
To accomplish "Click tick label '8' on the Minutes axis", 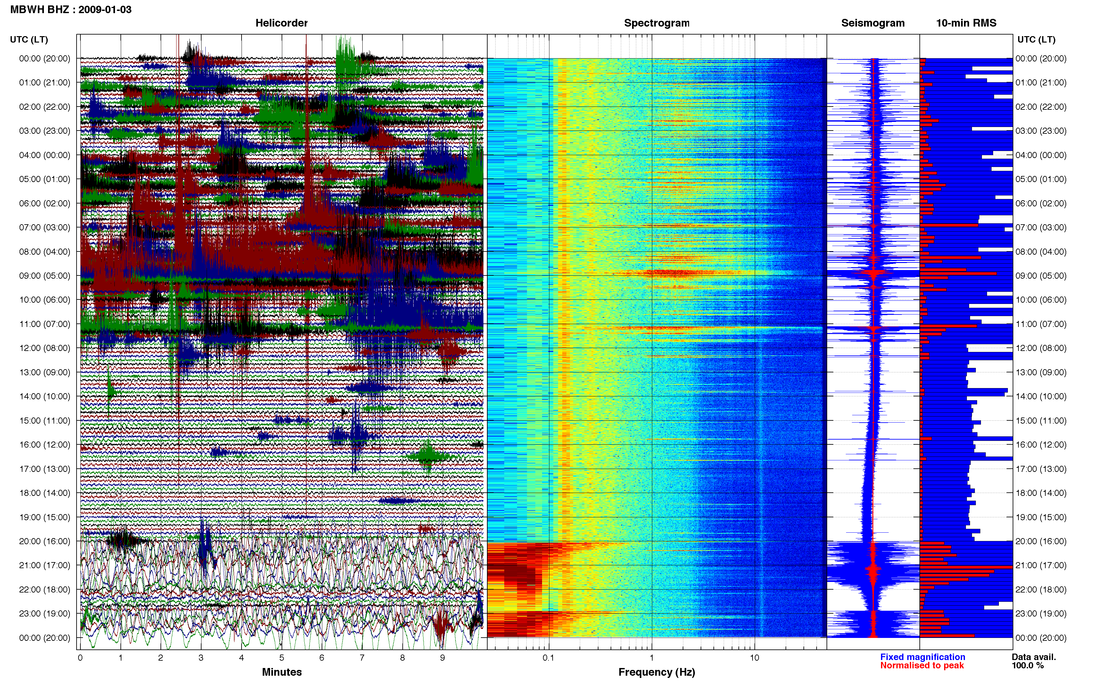I will pos(402,658).
